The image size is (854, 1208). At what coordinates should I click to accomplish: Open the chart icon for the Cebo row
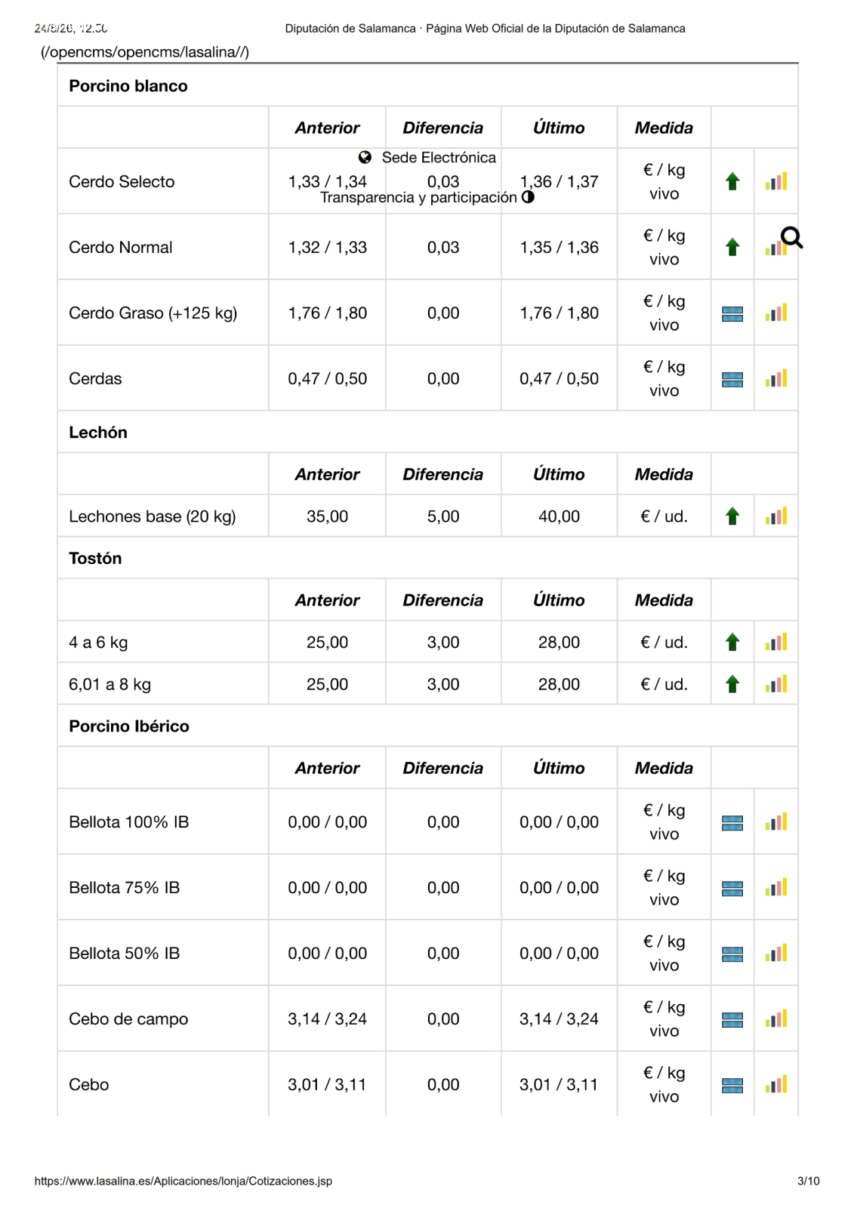pos(775,1084)
